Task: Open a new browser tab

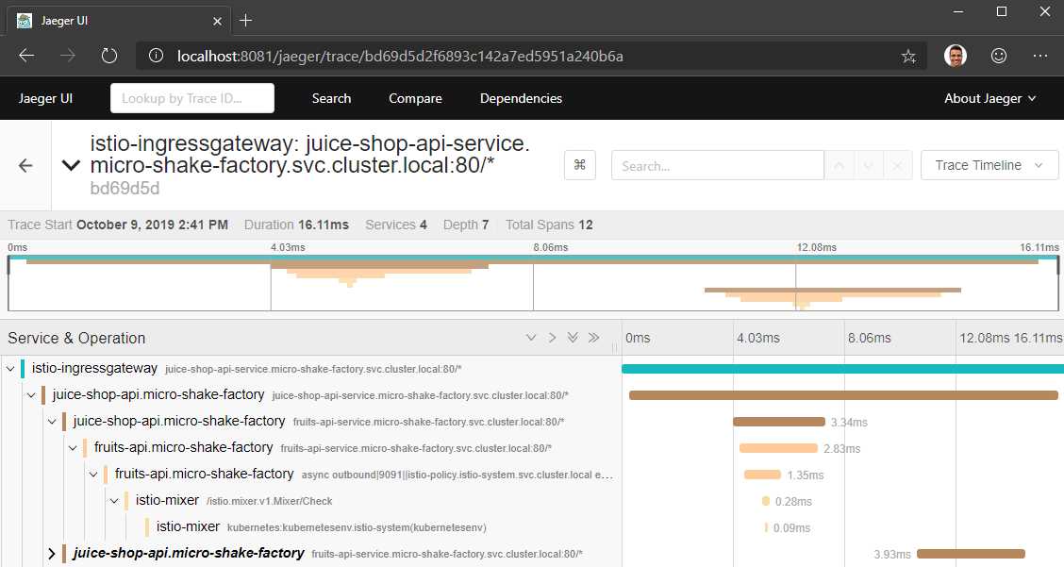Action: pyautogui.click(x=245, y=21)
